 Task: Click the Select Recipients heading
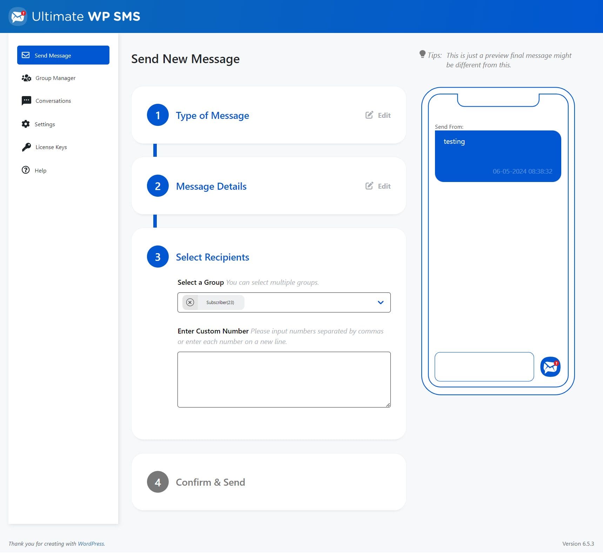point(213,257)
